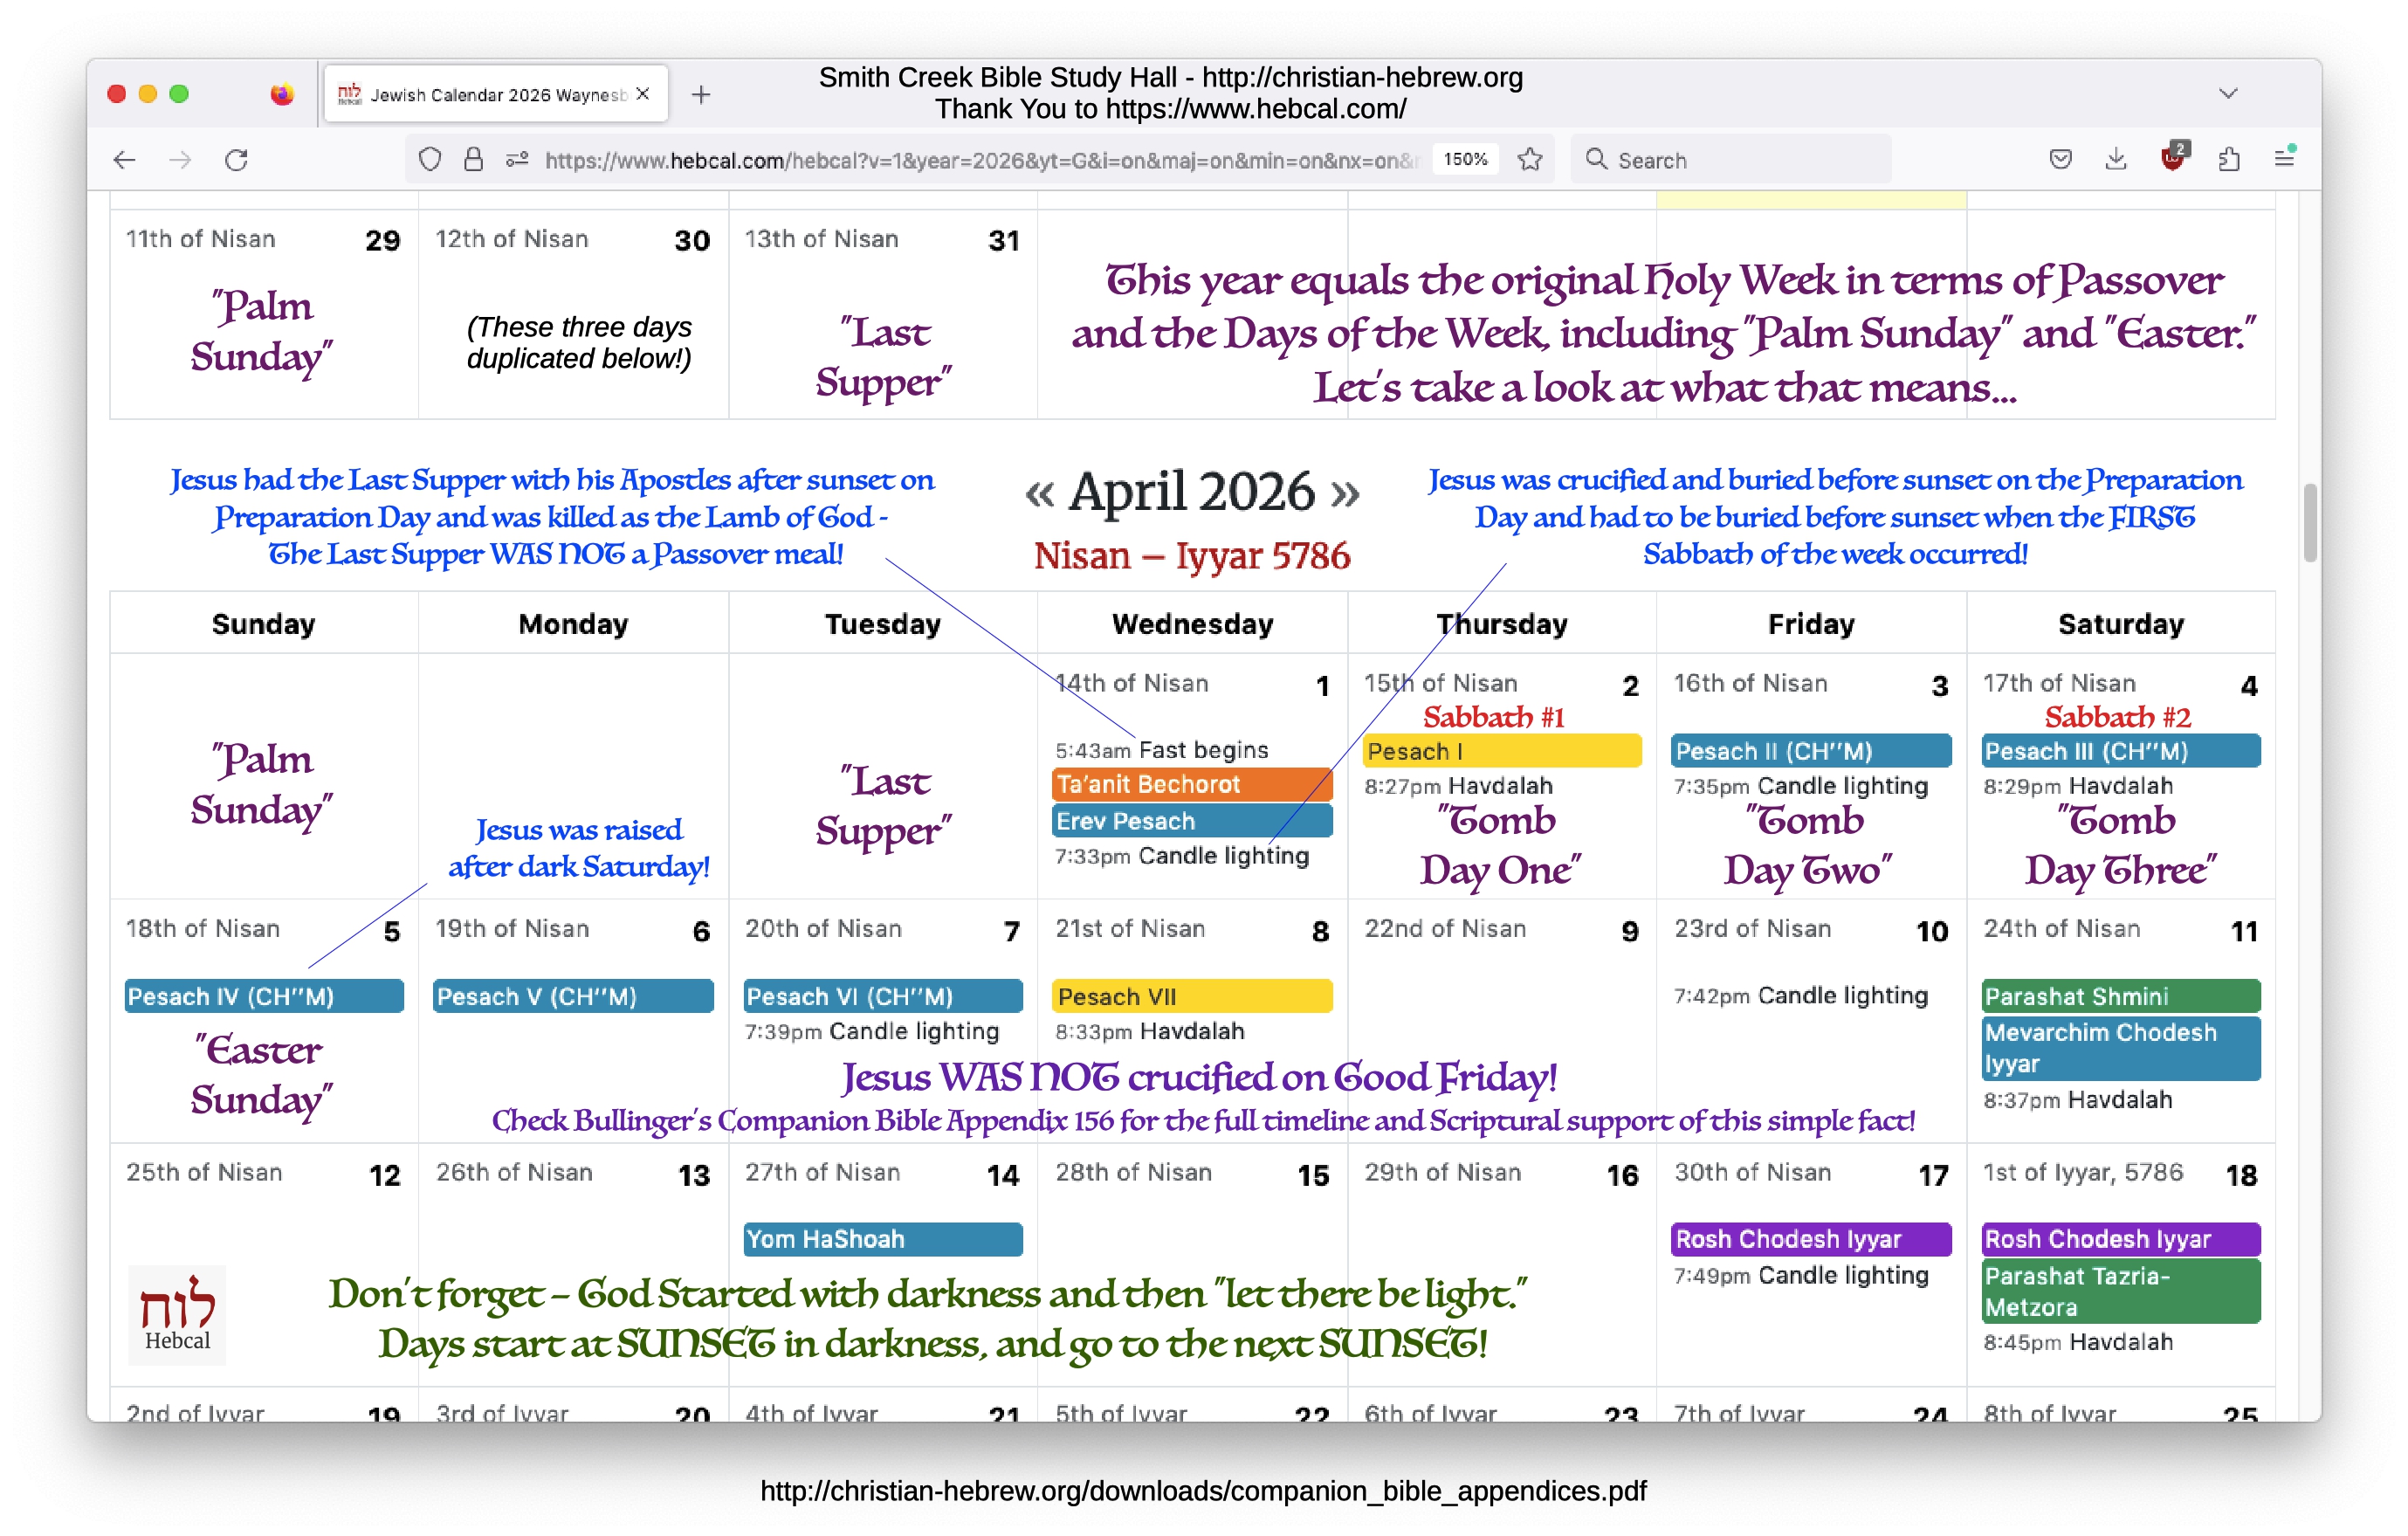Open the Firefox application menu
The width and height of the screenshot is (2408, 1536).
pyautogui.click(x=2284, y=158)
